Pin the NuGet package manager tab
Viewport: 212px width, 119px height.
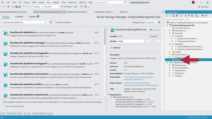click(63, 12)
